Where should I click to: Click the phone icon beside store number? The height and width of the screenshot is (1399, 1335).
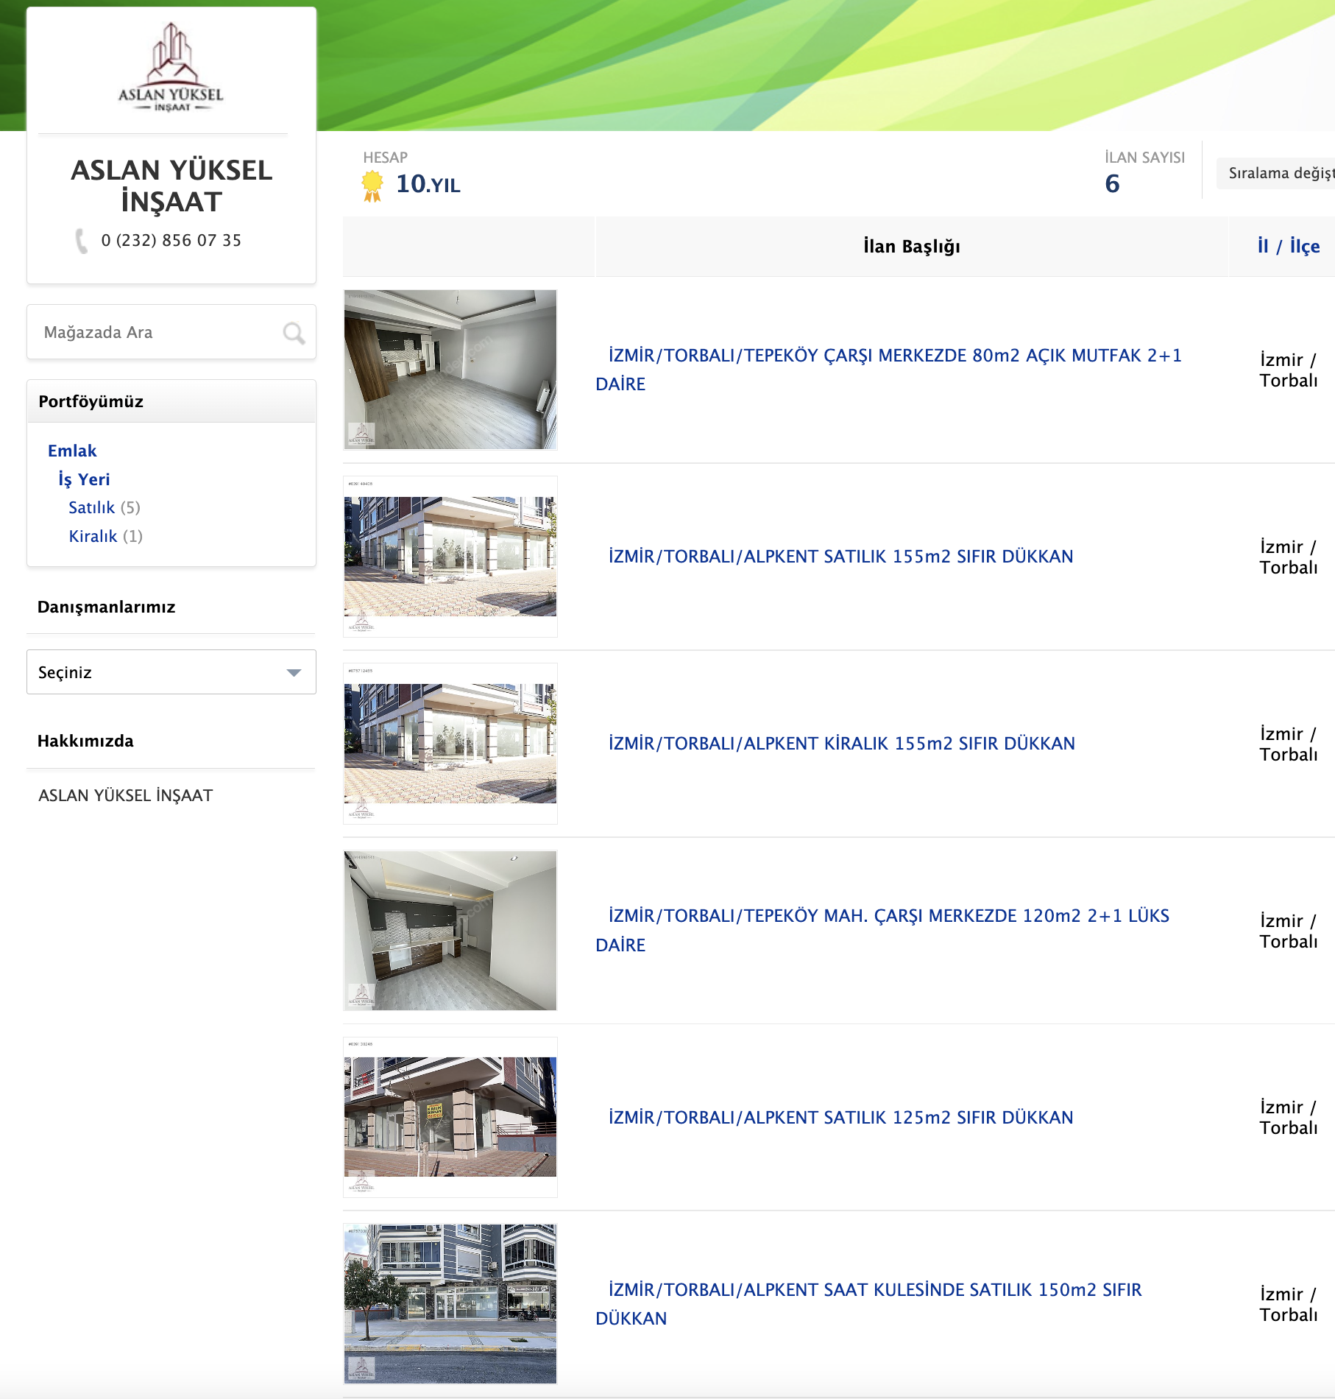coord(81,241)
